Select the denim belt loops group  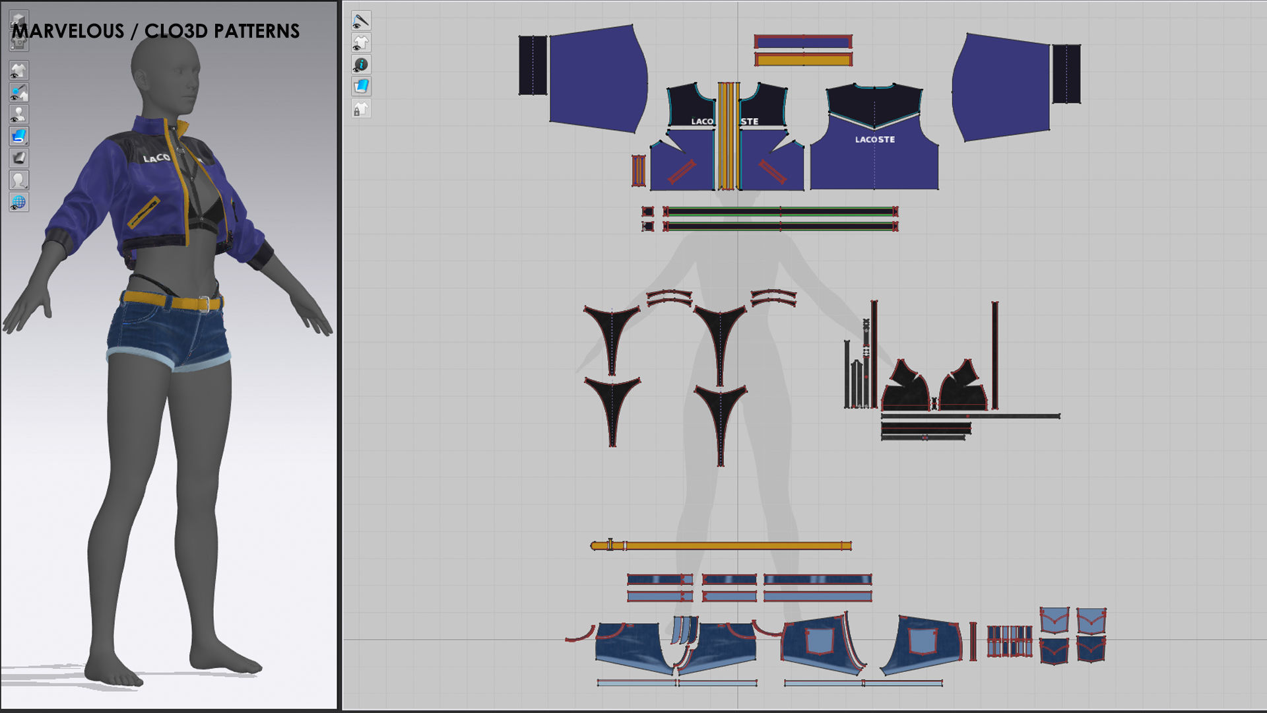1010,641
